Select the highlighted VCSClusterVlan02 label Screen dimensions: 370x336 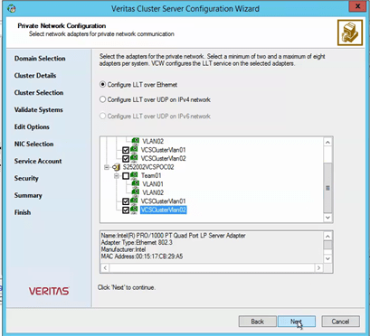(x=163, y=210)
